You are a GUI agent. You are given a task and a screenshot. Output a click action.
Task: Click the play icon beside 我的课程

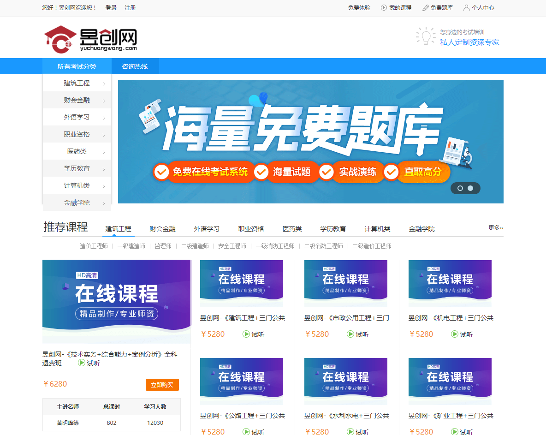point(384,8)
